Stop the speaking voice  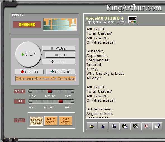[60, 55]
